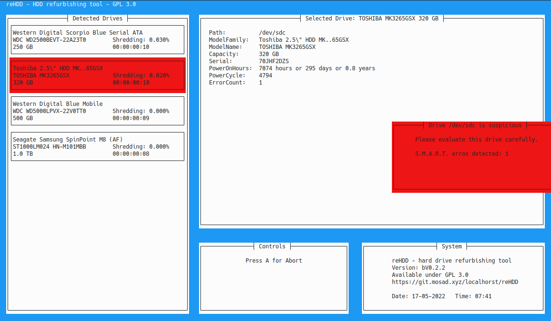Select the Seagate Samsung SpinPoint M8 drive
The image size is (551, 321).
(97, 146)
